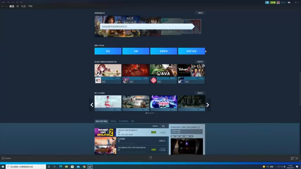Open Google Chrome from the taskbar
301x169 pixels.
(x=84, y=167)
